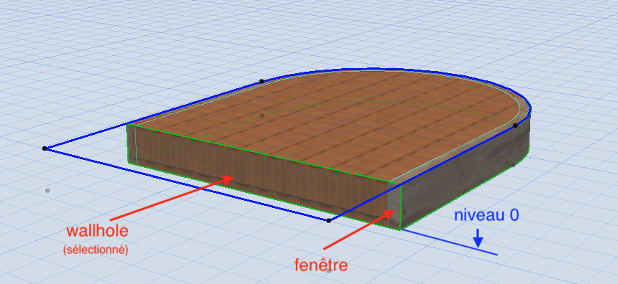Click the gray dot beneath the 'fenêtre' label
Image resolution: width=618 pixels, height=284 pixels.
coord(329,270)
